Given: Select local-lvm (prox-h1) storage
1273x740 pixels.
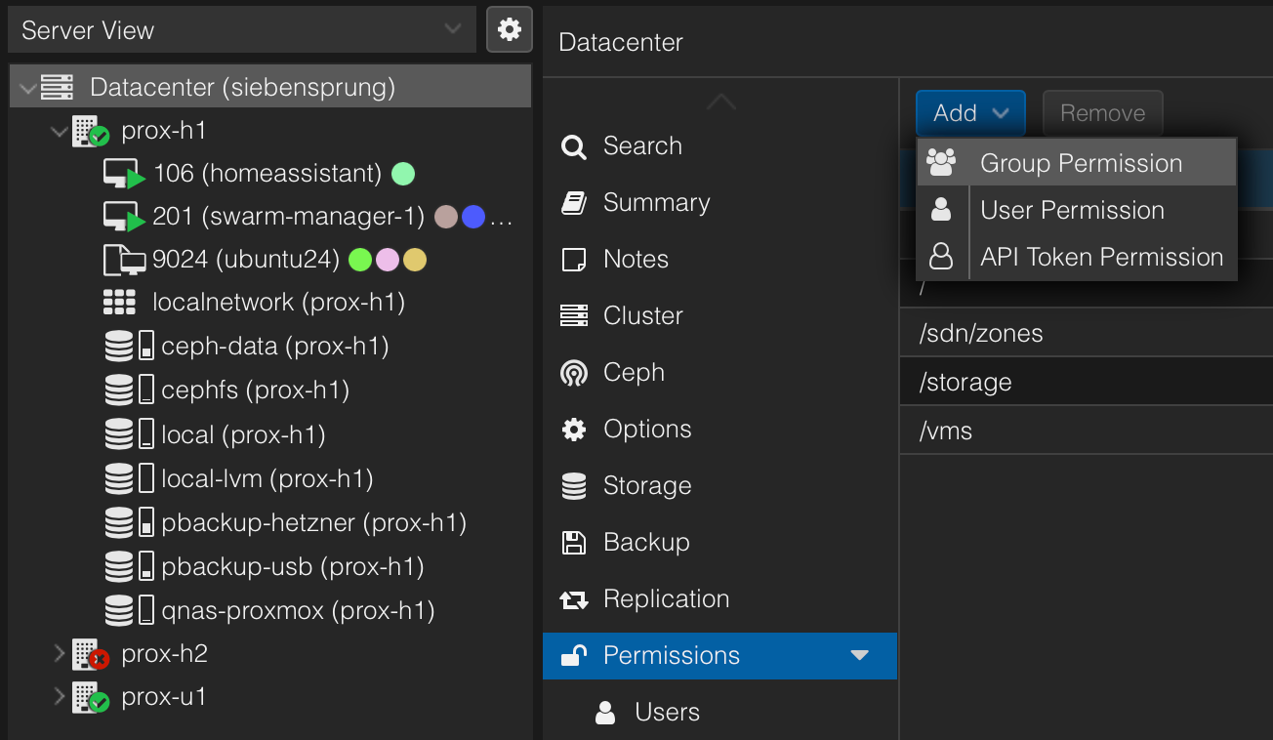Looking at the screenshot, I should [269, 478].
